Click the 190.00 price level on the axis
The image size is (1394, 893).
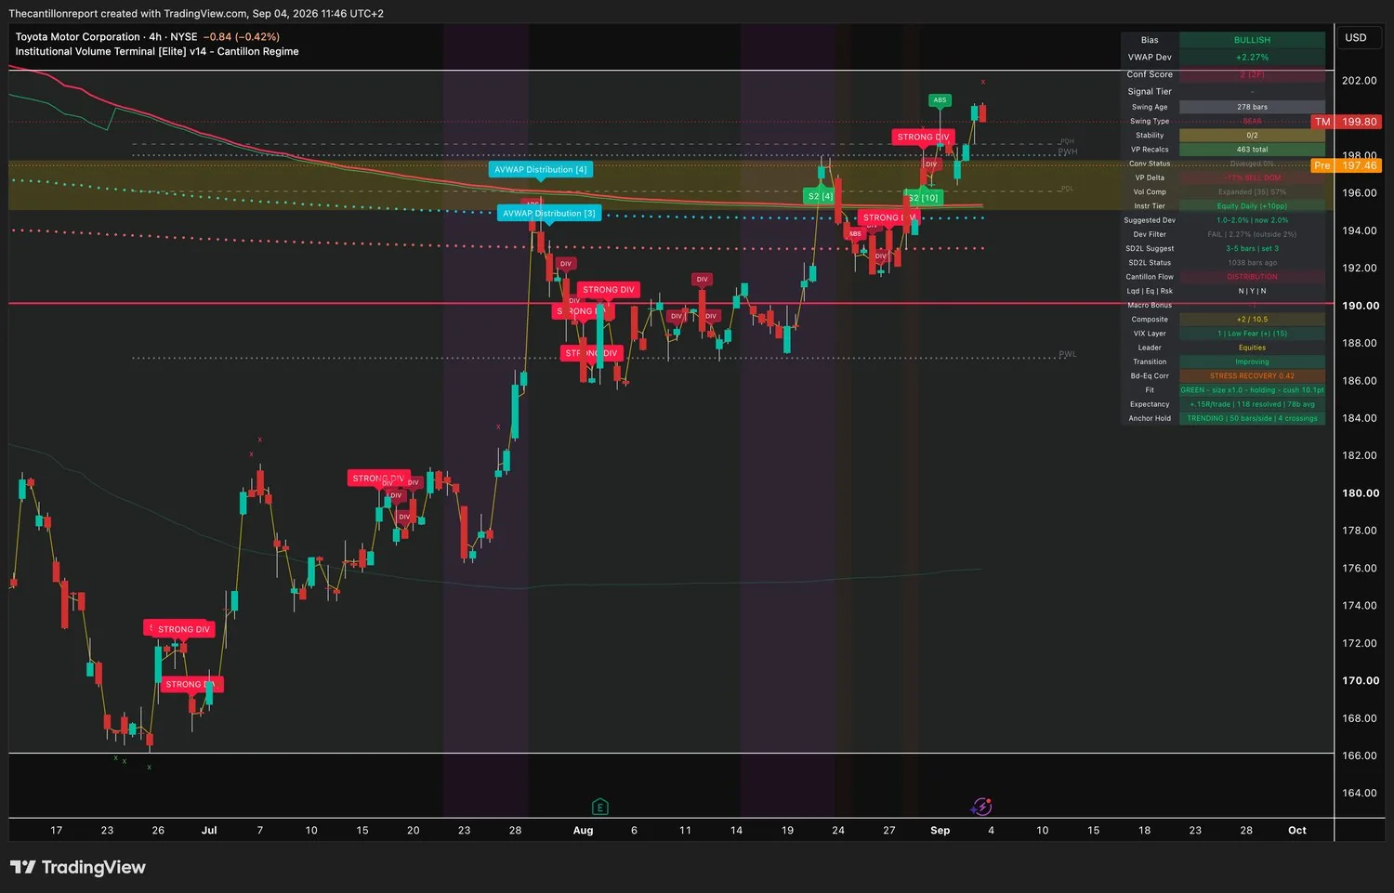[x=1360, y=306]
